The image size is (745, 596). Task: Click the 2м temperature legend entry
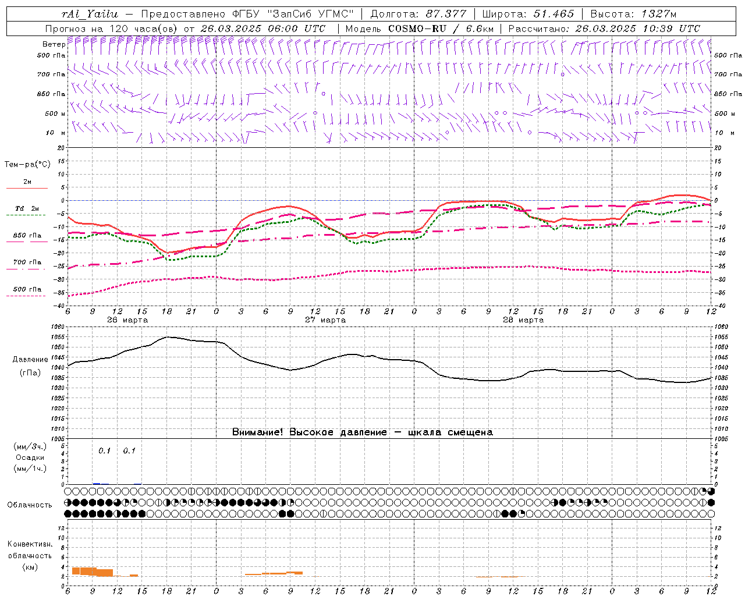[27, 182]
